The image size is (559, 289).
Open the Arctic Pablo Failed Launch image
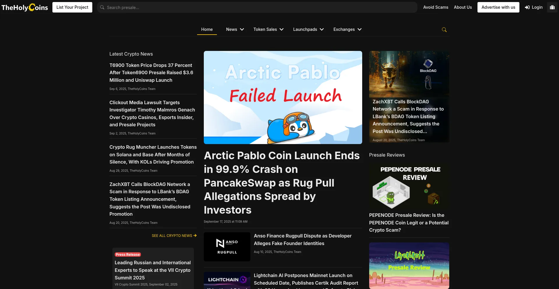point(283,97)
